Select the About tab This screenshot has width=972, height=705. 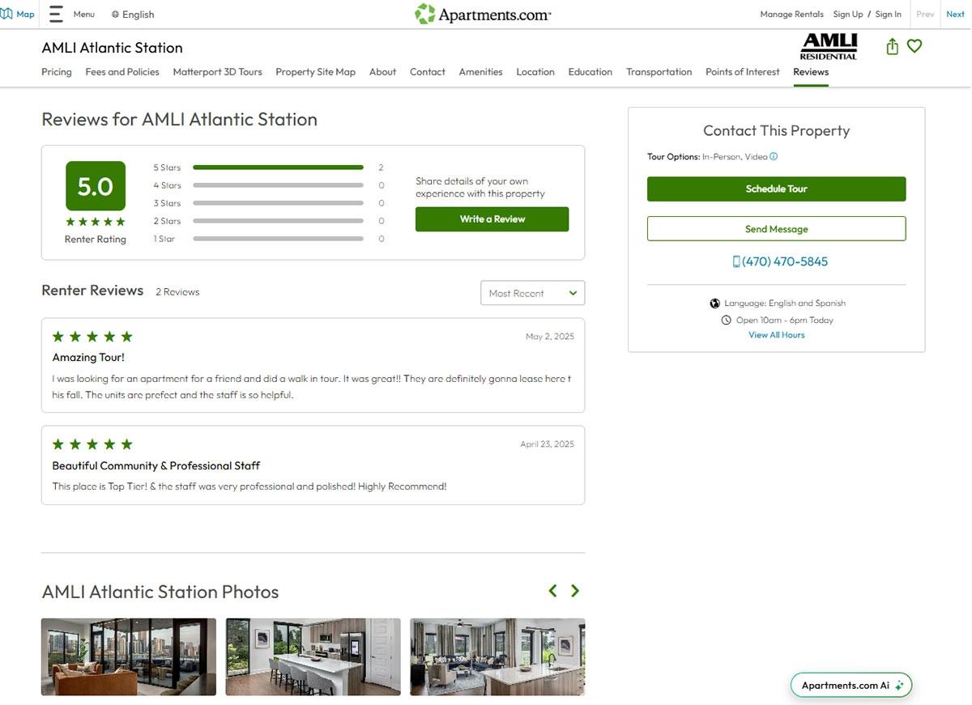coord(383,72)
